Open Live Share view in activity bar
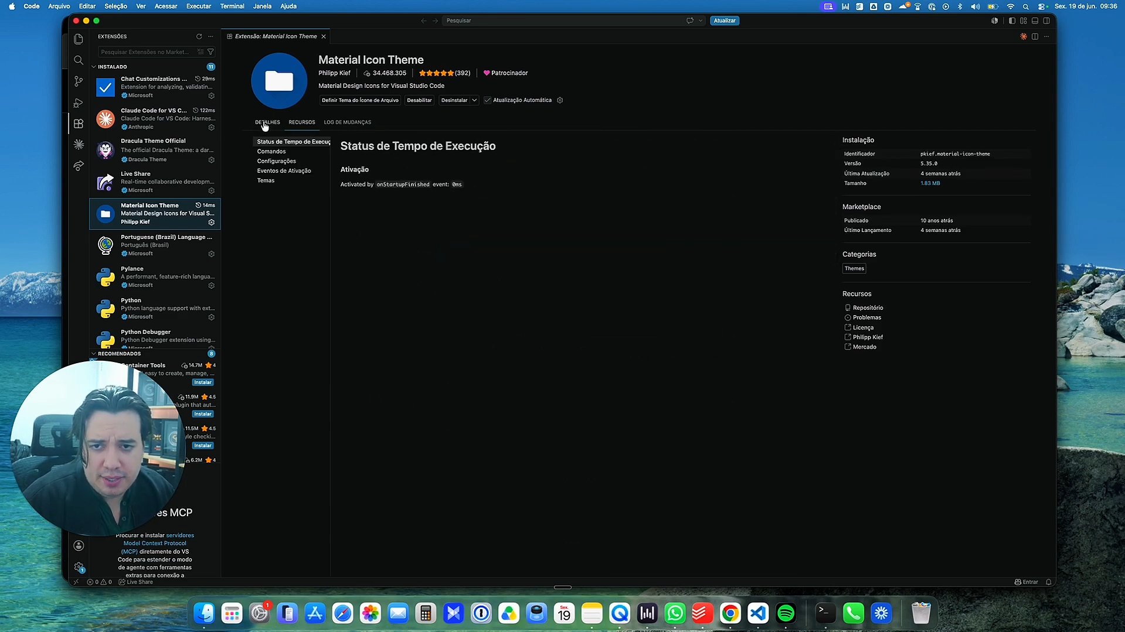 coord(79,166)
